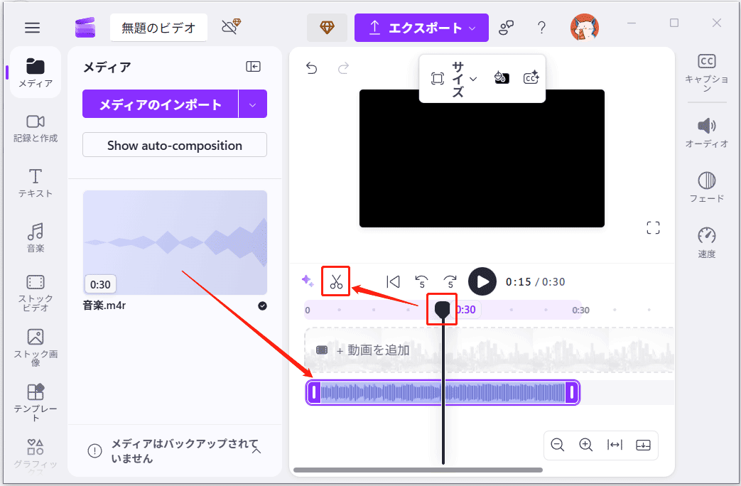Toggle fullscreen preview mode

click(x=652, y=227)
